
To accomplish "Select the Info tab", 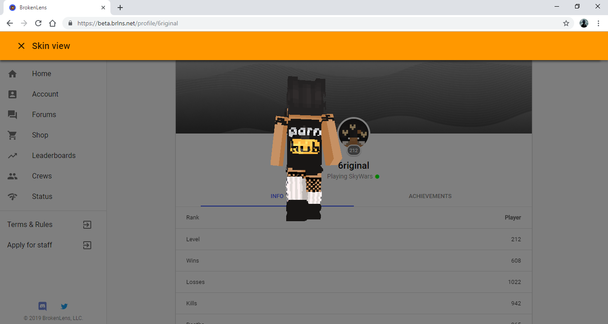I will 277,196.
